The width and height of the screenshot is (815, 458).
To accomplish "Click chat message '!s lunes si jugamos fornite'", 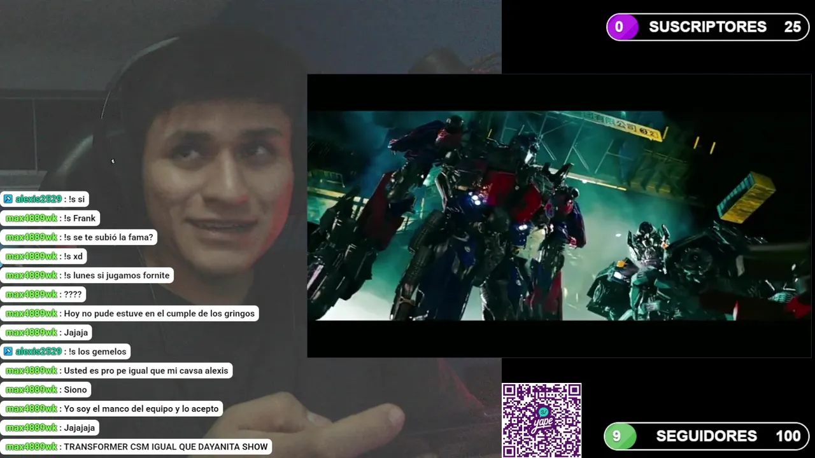I will (87, 275).
